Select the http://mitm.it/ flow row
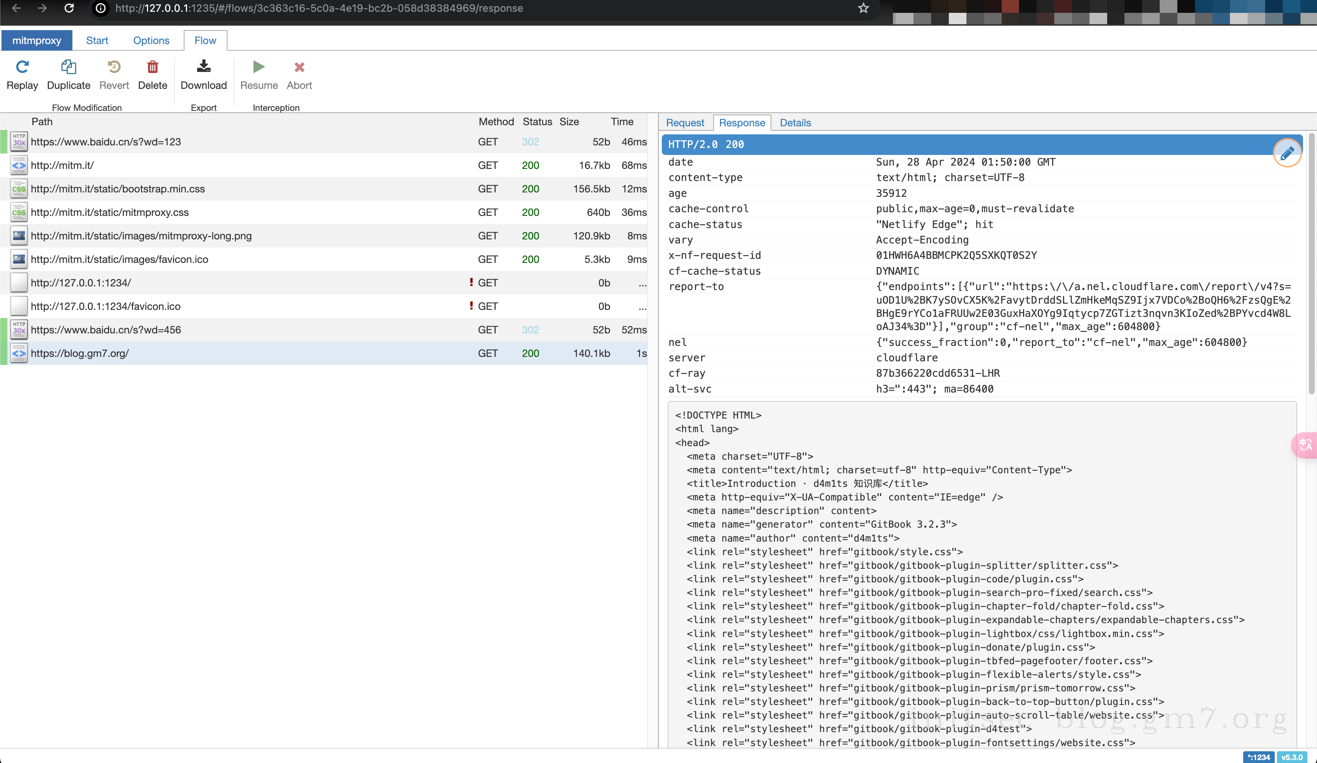Image resolution: width=1317 pixels, height=763 pixels. pos(62,166)
